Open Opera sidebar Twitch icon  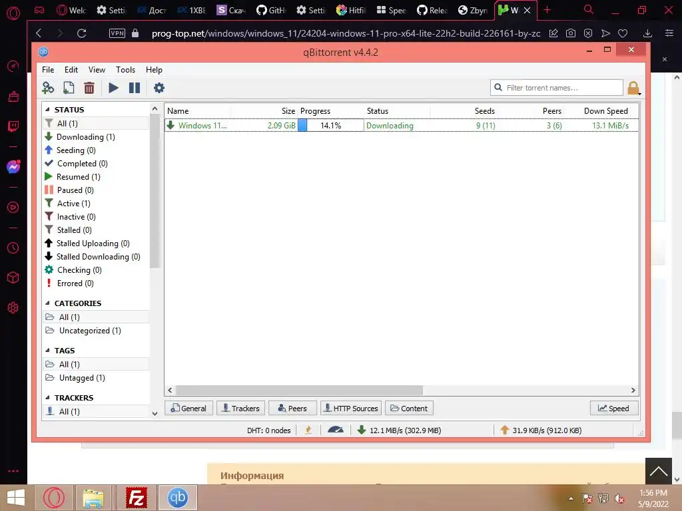(13, 126)
